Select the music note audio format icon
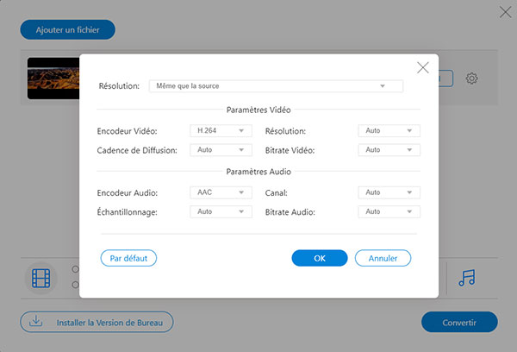Screen dimensions: 517x352 [467, 278]
